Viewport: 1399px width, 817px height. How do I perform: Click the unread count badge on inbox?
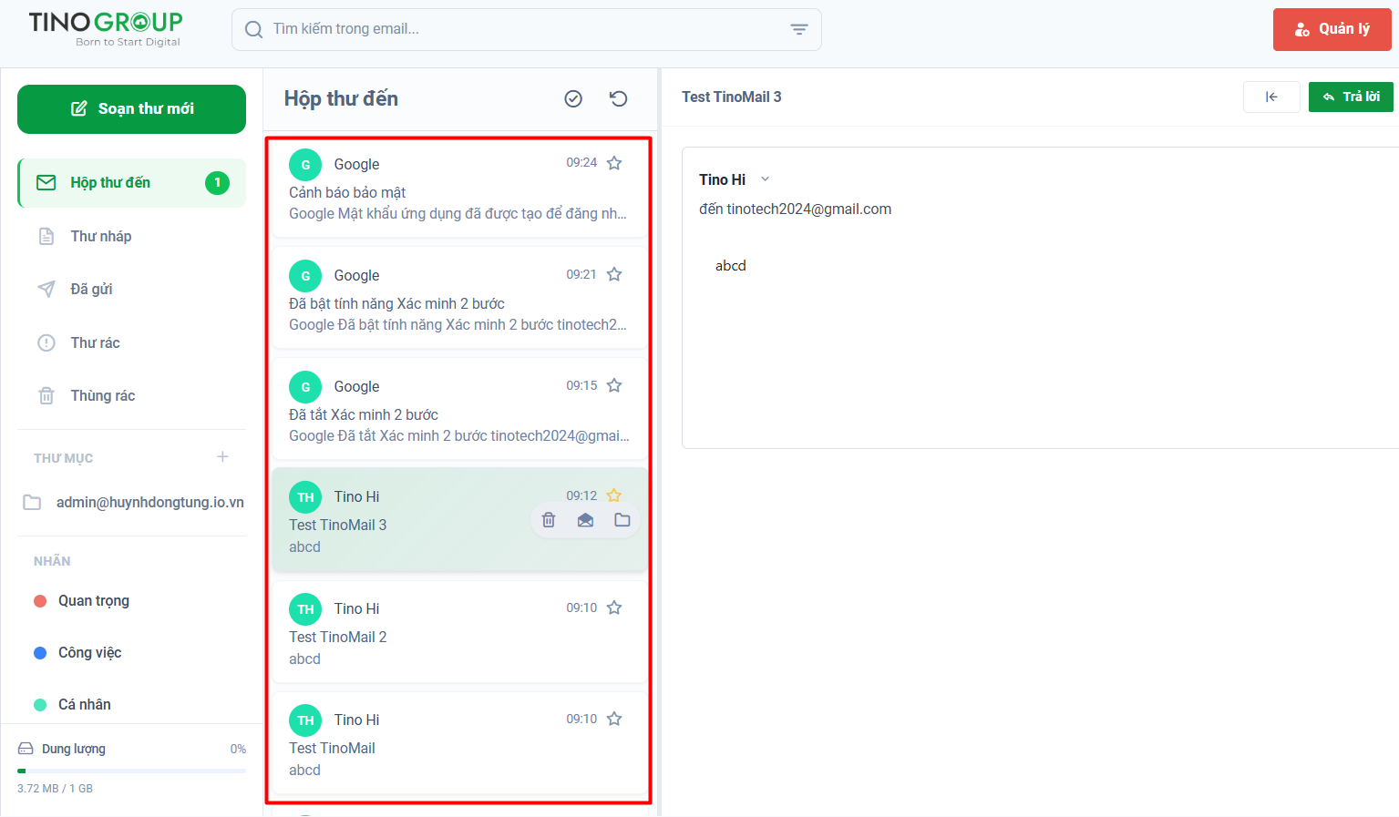[x=217, y=183]
